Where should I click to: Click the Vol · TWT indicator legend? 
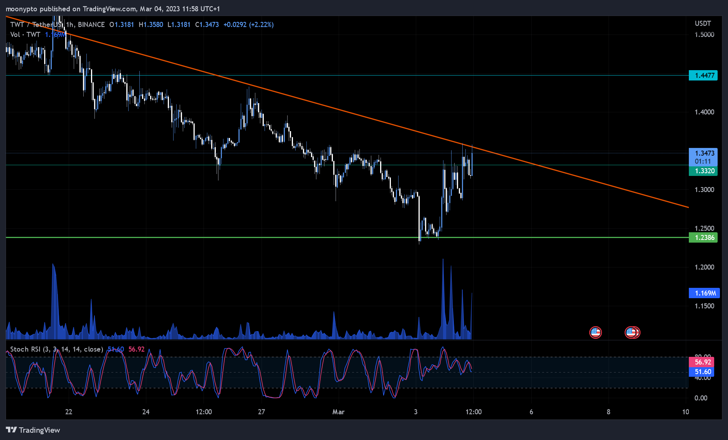pos(25,34)
